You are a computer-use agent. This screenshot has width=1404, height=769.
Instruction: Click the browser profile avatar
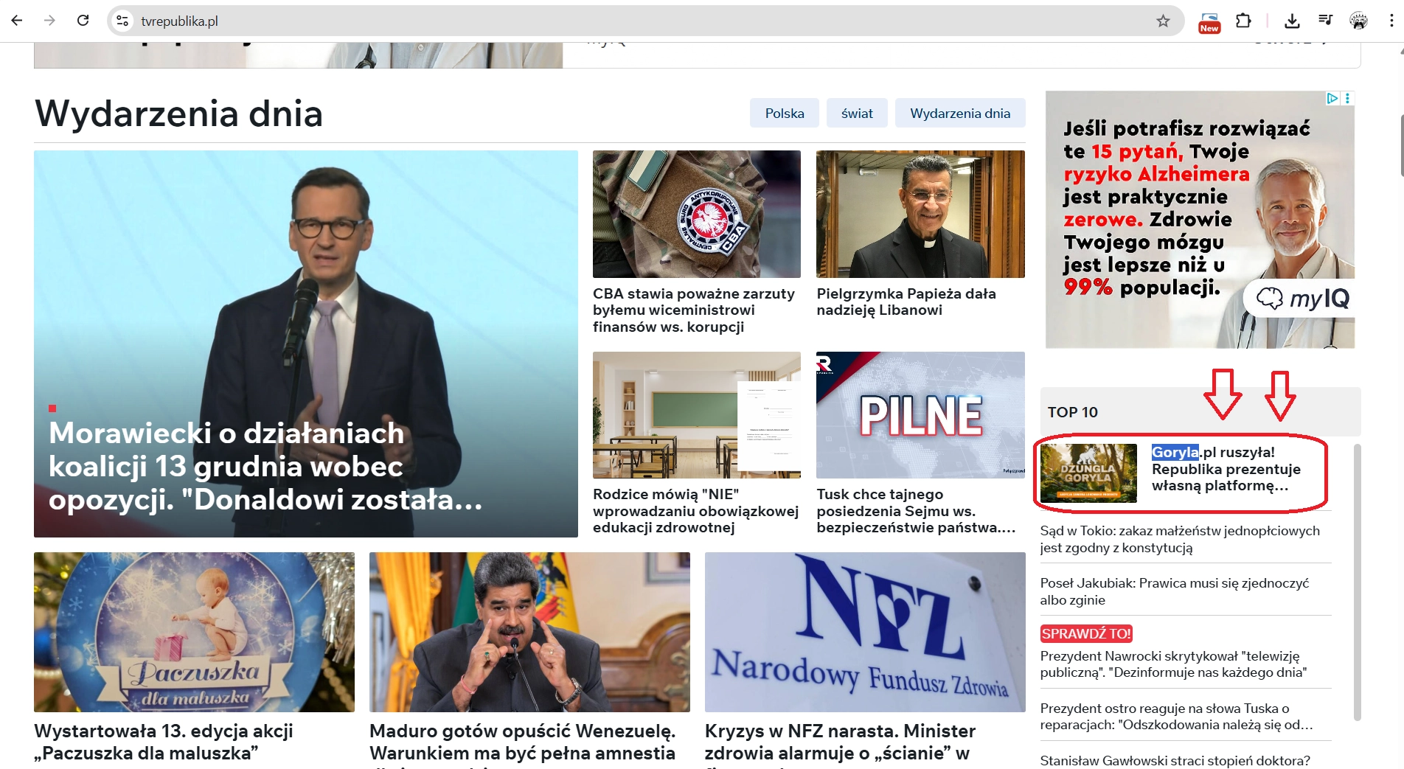pyautogui.click(x=1358, y=21)
